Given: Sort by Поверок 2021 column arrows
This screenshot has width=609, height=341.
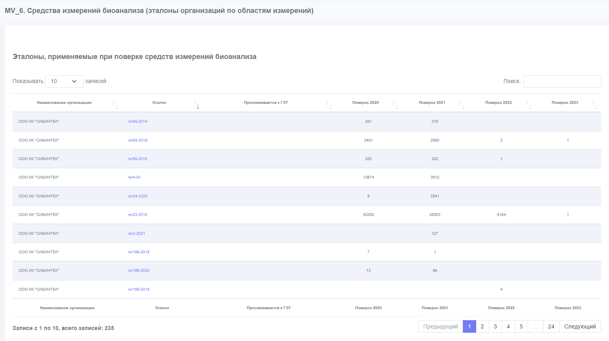Looking at the screenshot, I should click(x=462, y=105).
